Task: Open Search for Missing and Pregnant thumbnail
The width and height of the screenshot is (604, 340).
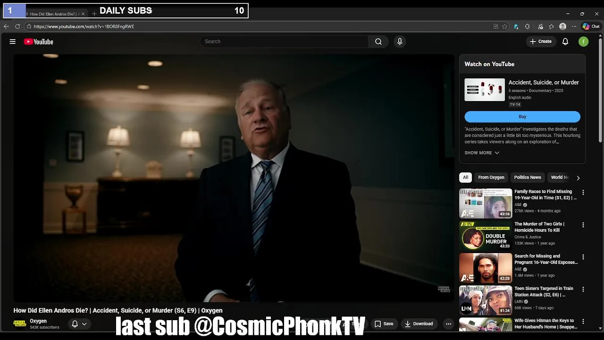Action: 486,267
